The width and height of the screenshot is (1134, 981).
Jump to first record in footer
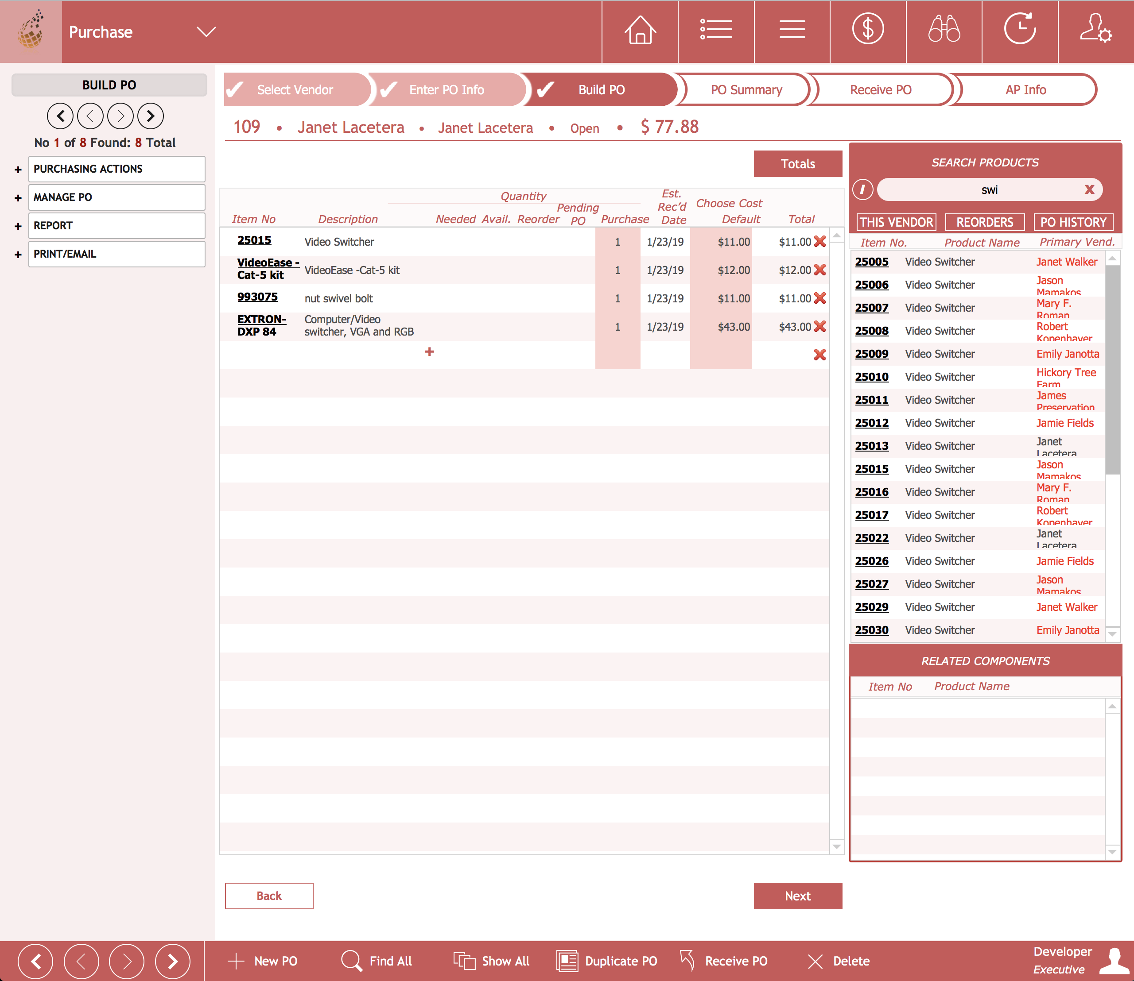click(x=35, y=961)
